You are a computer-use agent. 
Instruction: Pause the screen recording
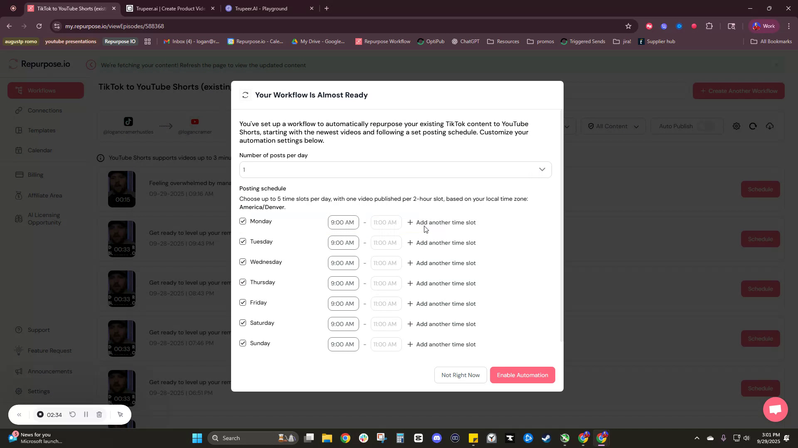[86, 414]
